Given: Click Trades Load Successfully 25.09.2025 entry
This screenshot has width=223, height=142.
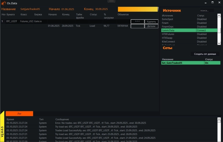Looking at the screenshot, I should point(105,130).
